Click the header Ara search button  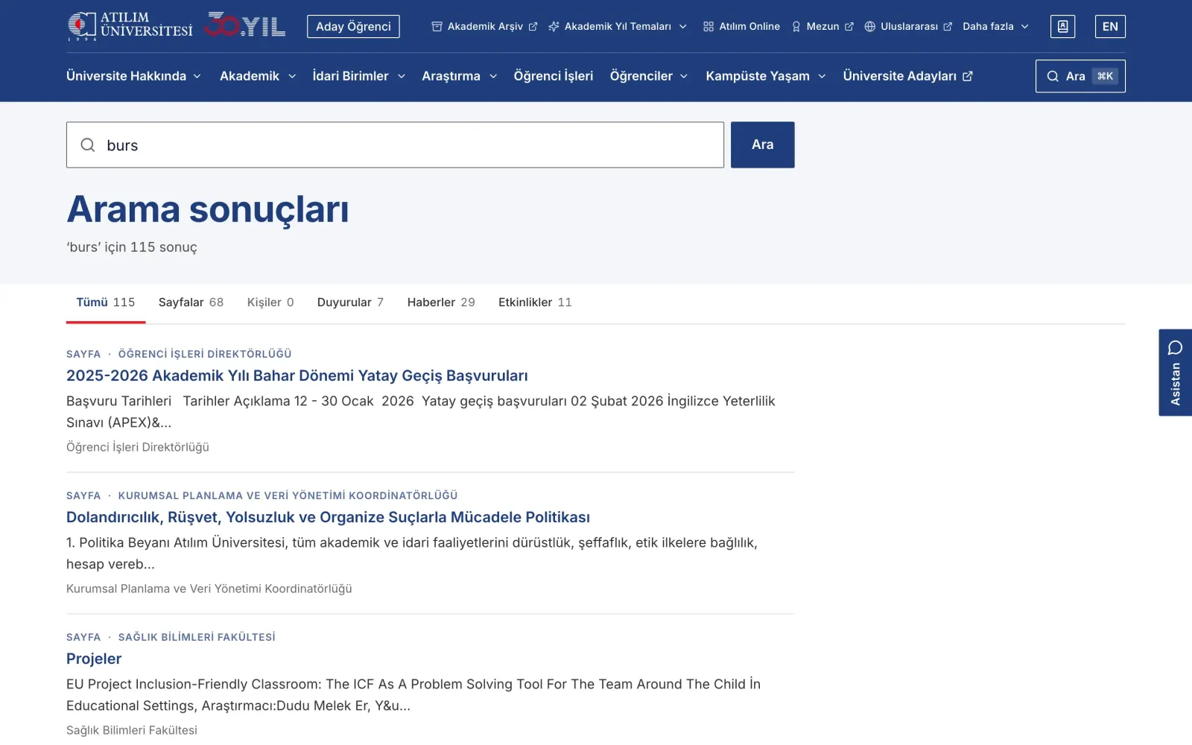[1080, 76]
